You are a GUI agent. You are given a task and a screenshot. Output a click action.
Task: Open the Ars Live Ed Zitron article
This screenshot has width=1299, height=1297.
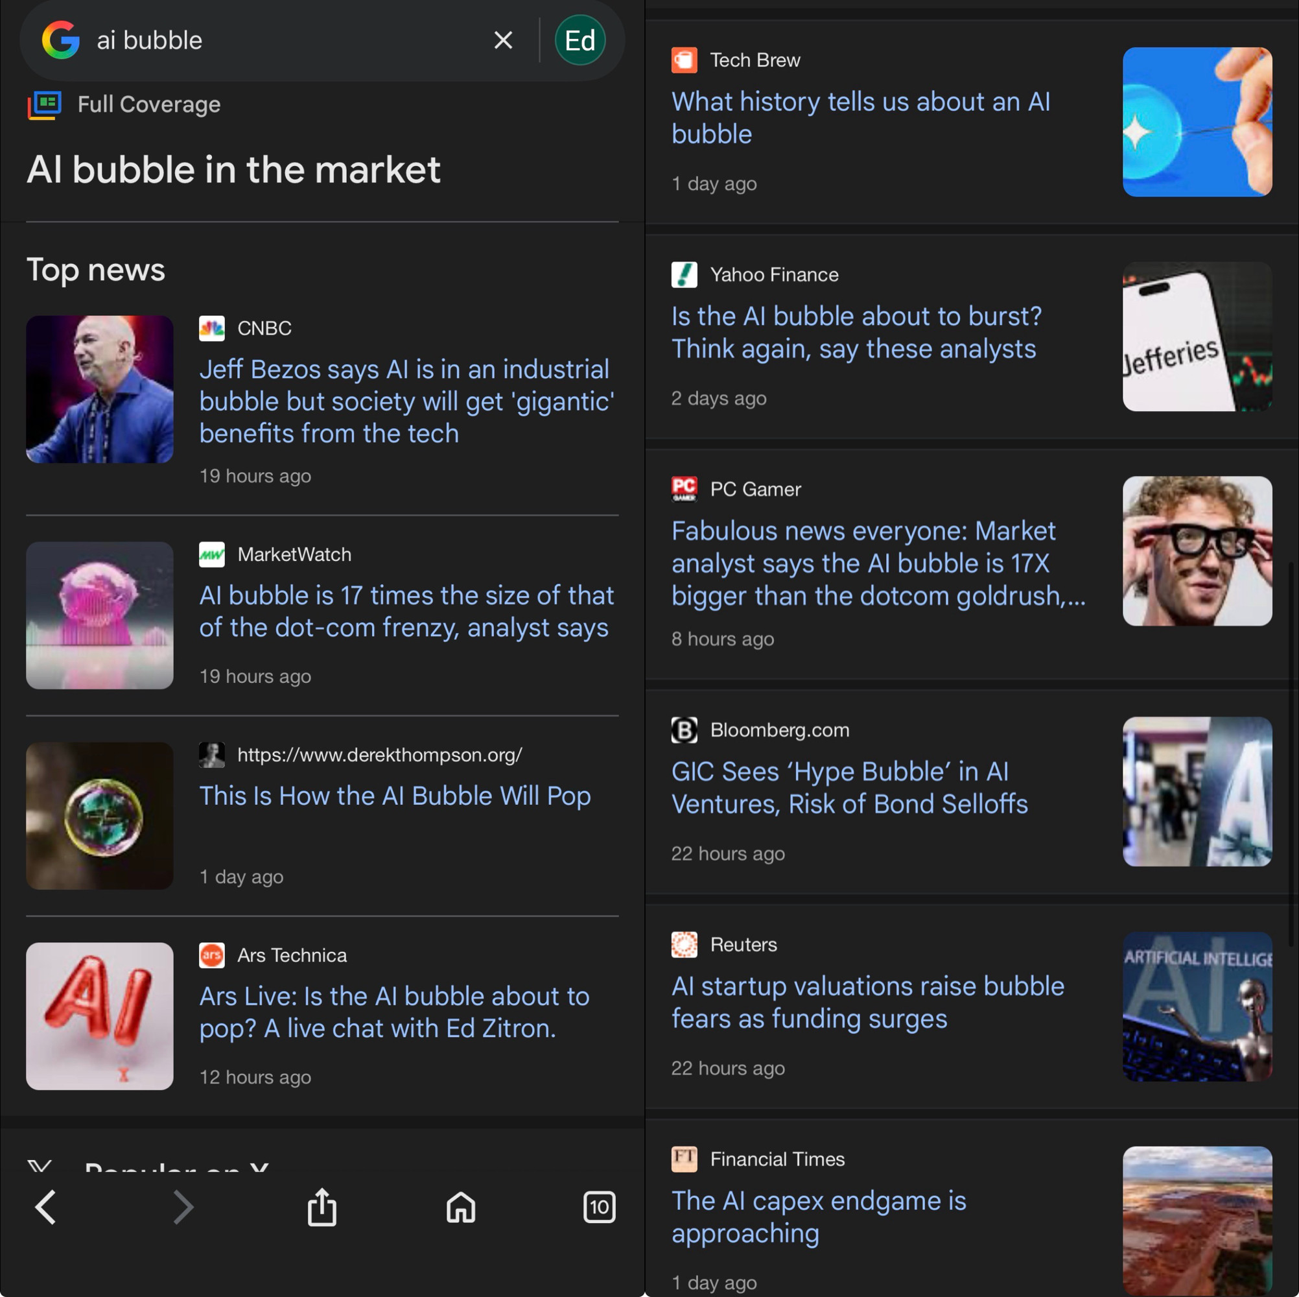(394, 1012)
